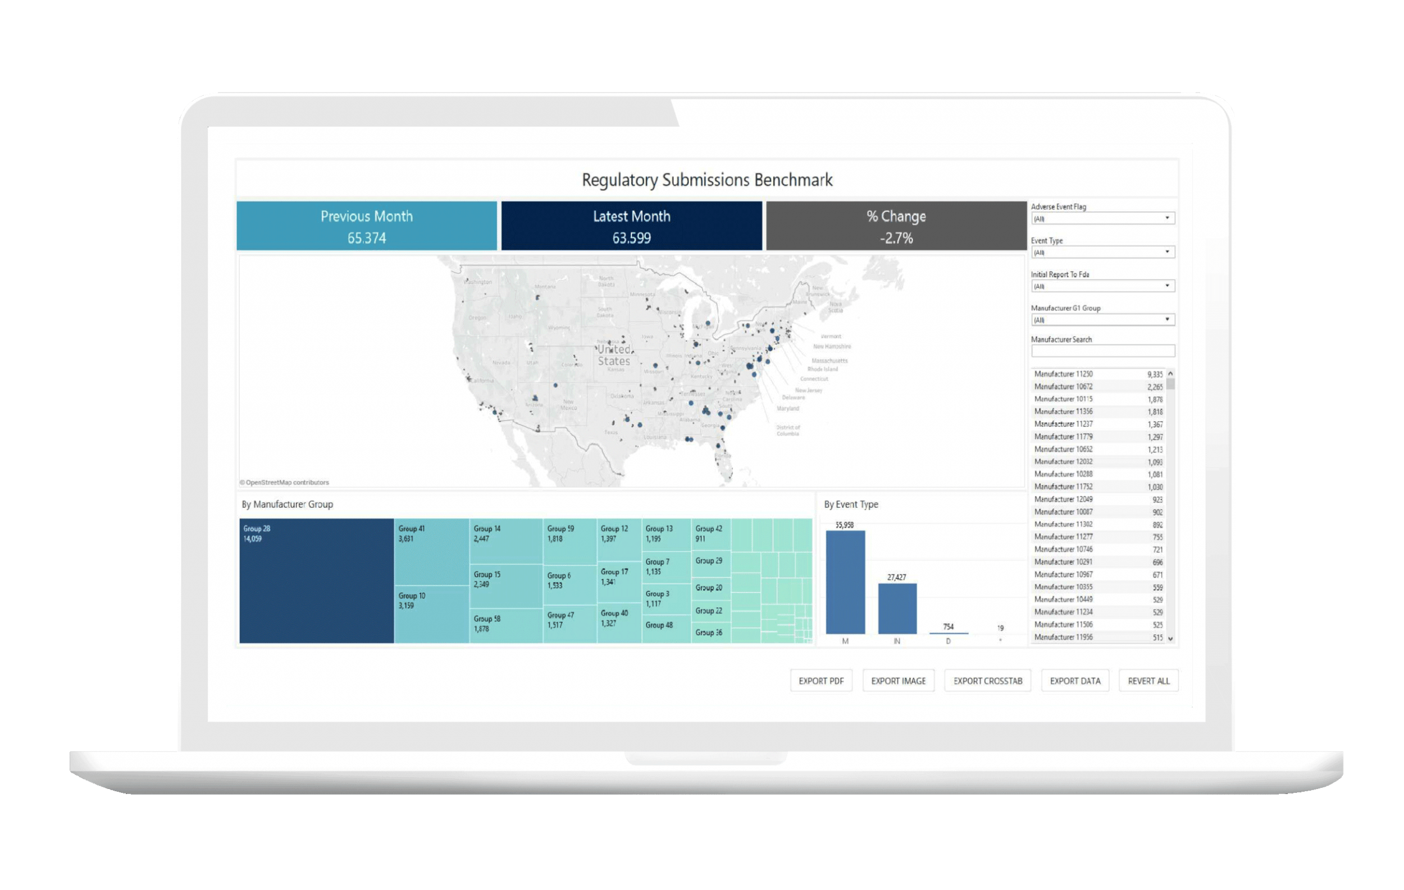The height and width of the screenshot is (890, 1404).
Task: Click the manufacturer list scroll down arrow
Action: tap(1170, 639)
